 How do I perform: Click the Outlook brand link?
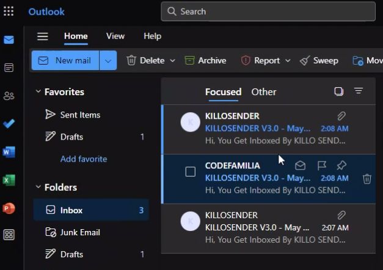click(x=46, y=12)
